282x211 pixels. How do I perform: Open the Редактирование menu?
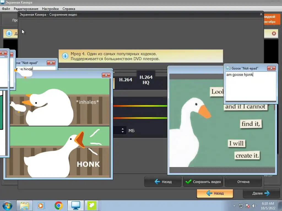(26, 9)
